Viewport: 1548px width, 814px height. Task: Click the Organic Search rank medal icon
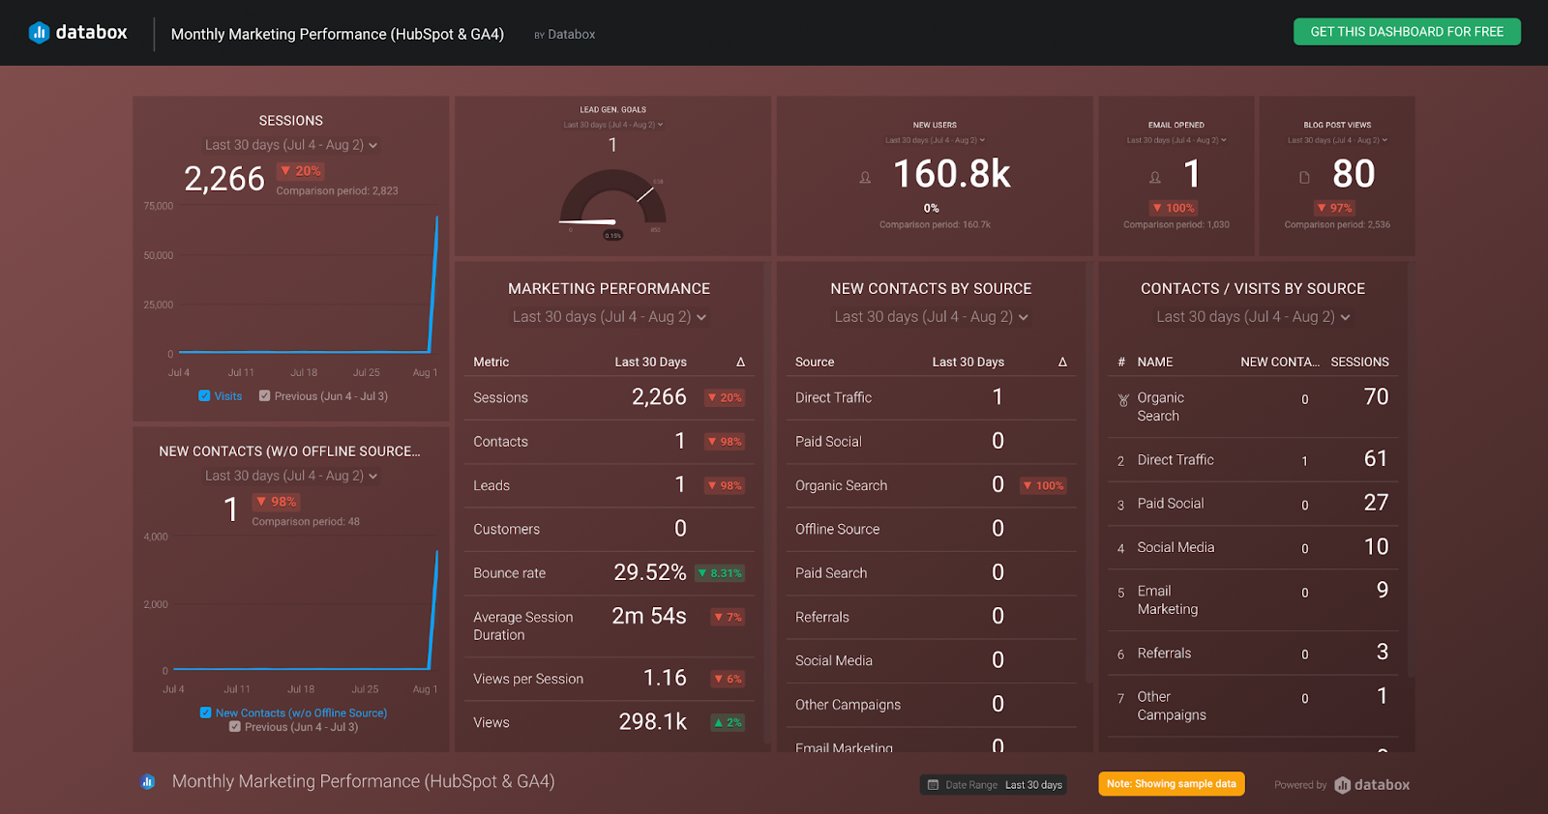(x=1123, y=400)
